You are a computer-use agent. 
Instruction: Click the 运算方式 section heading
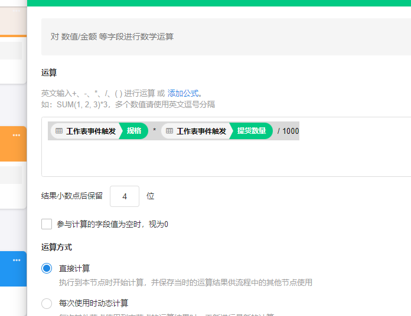pyautogui.click(x=57, y=247)
